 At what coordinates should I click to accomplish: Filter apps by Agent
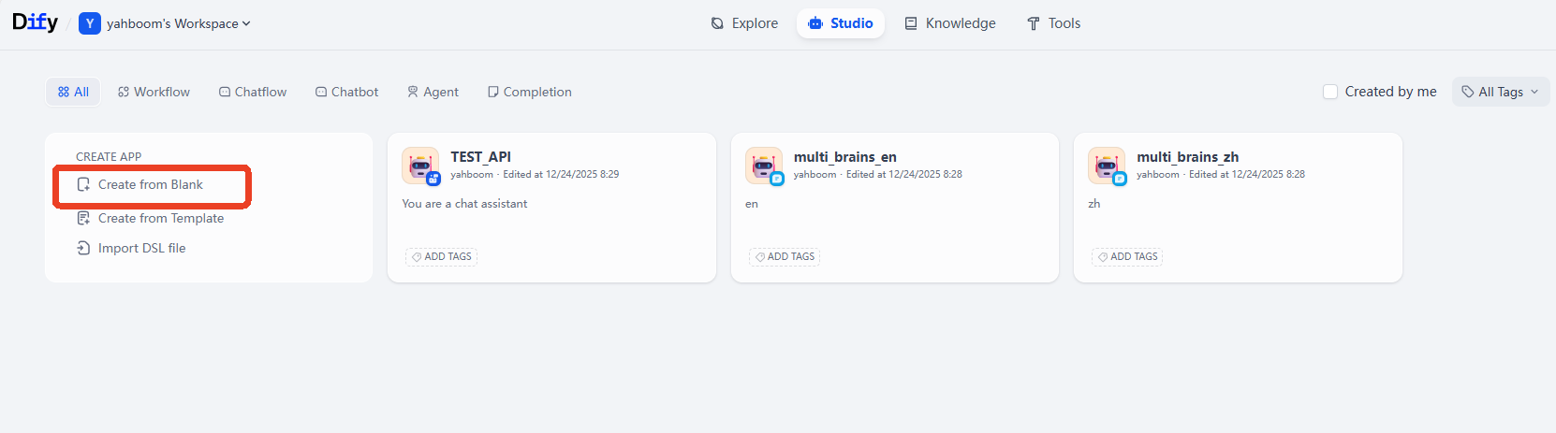433,92
